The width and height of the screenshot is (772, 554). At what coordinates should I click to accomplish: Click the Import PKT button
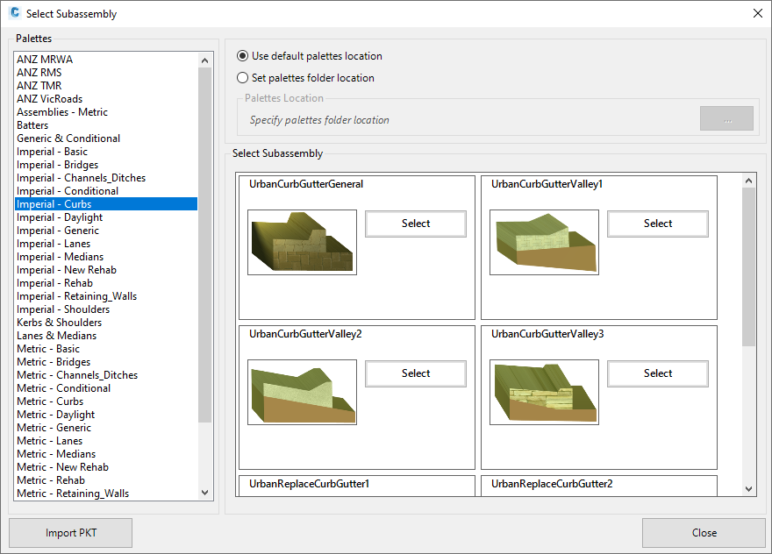pos(70,533)
